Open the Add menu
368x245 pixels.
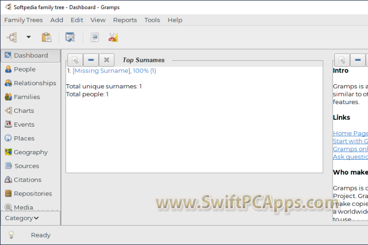click(x=57, y=20)
